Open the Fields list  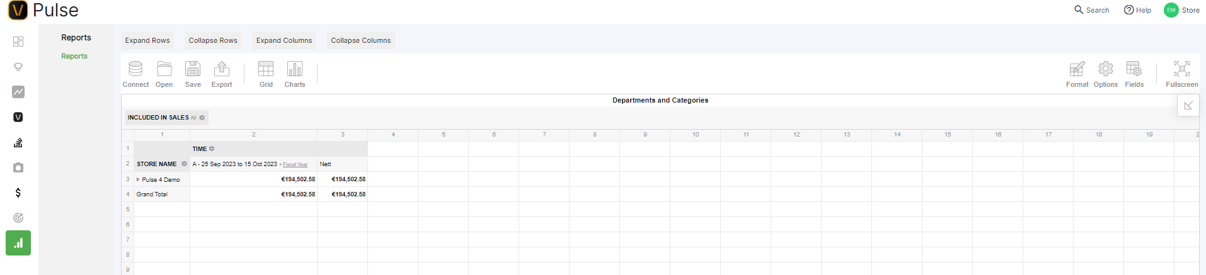pos(1134,69)
